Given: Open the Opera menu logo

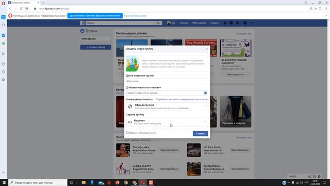Looking at the screenshot, I should coord(3,3).
